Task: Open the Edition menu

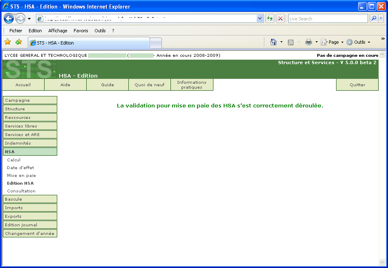Action: pos(35,31)
